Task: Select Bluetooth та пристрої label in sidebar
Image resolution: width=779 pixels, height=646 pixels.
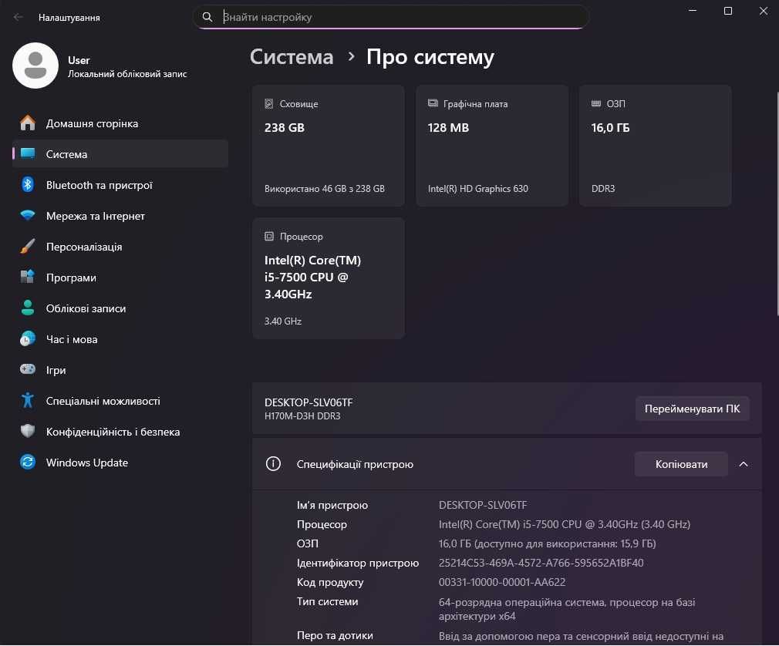Action: [99, 185]
